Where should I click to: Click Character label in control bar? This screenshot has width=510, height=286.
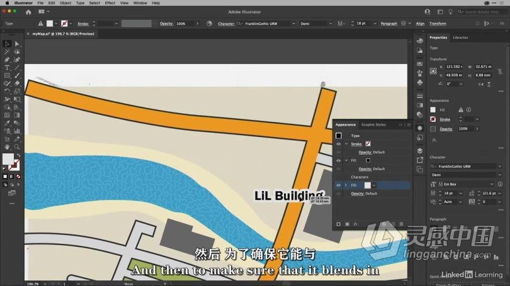pos(226,23)
